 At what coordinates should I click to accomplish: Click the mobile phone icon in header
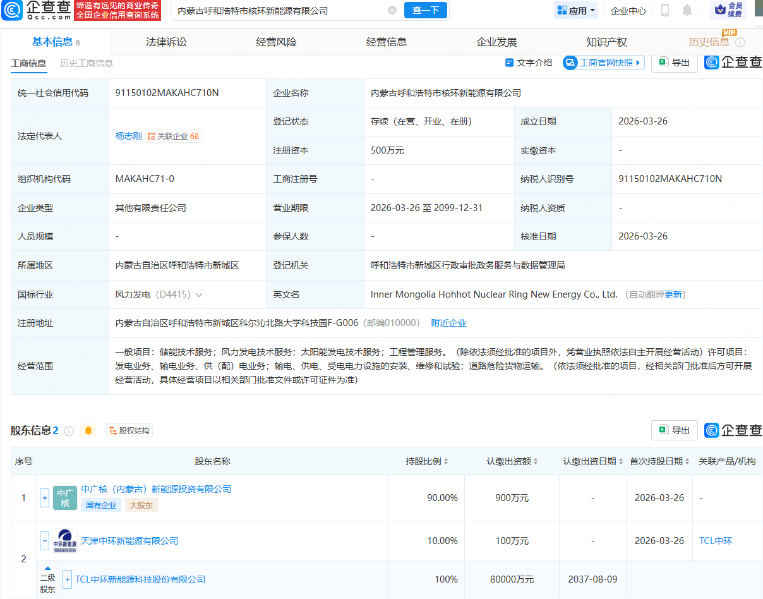point(665,11)
